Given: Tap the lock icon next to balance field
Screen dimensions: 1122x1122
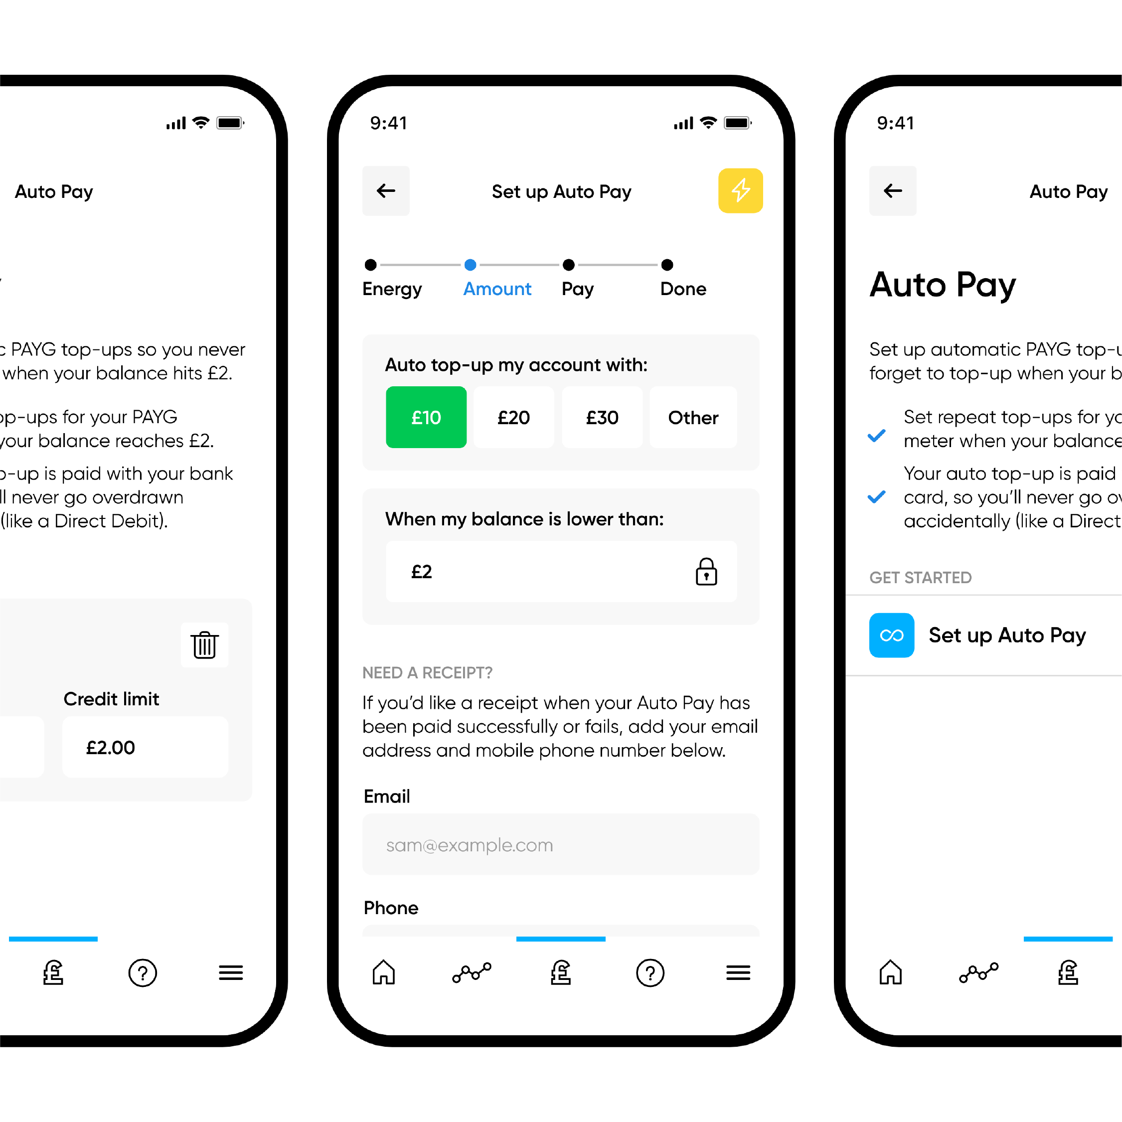Looking at the screenshot, I should coord(707,573).
